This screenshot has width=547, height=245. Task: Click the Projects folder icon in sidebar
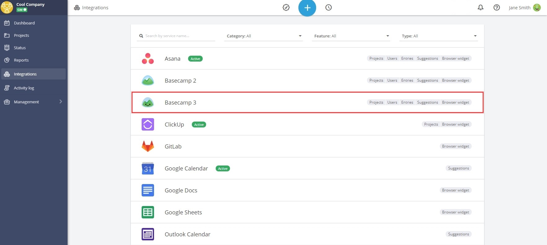click(x=7, y=35)
